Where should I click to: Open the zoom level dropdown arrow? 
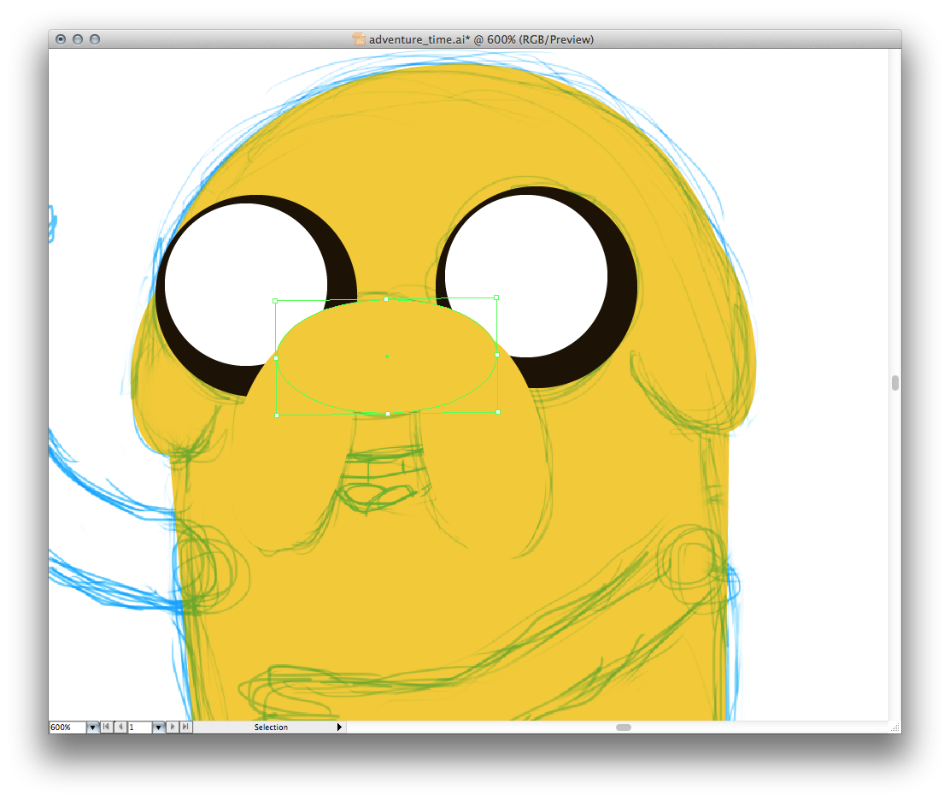92,727
